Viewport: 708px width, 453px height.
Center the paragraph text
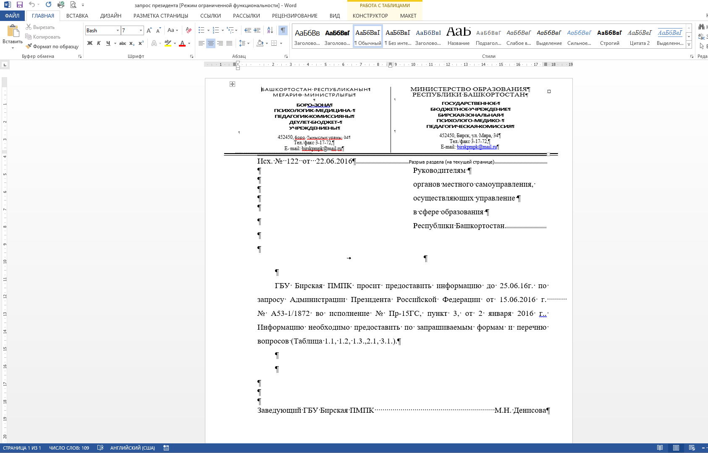(x=211, y=43)
